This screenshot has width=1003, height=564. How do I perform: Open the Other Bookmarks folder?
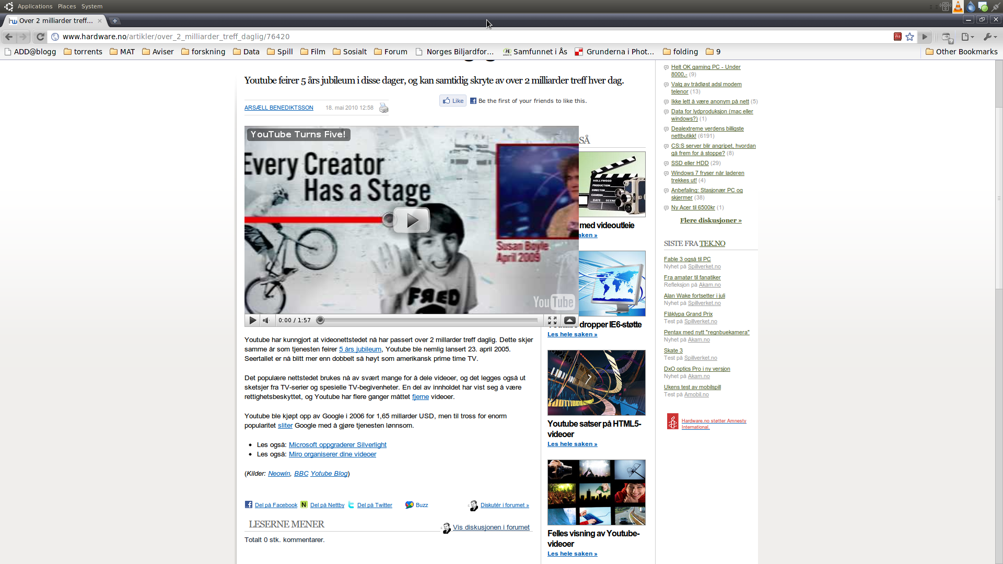tap(961, 52)
